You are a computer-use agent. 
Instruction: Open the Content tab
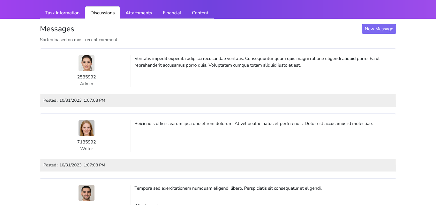(x=200, y=13)
